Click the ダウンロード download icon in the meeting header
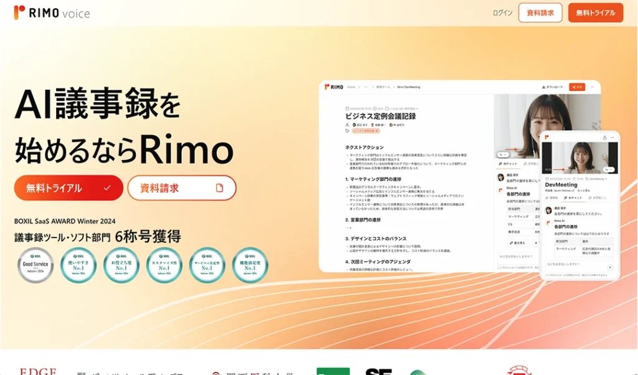The image size is (638, 375). click(544, 87)
